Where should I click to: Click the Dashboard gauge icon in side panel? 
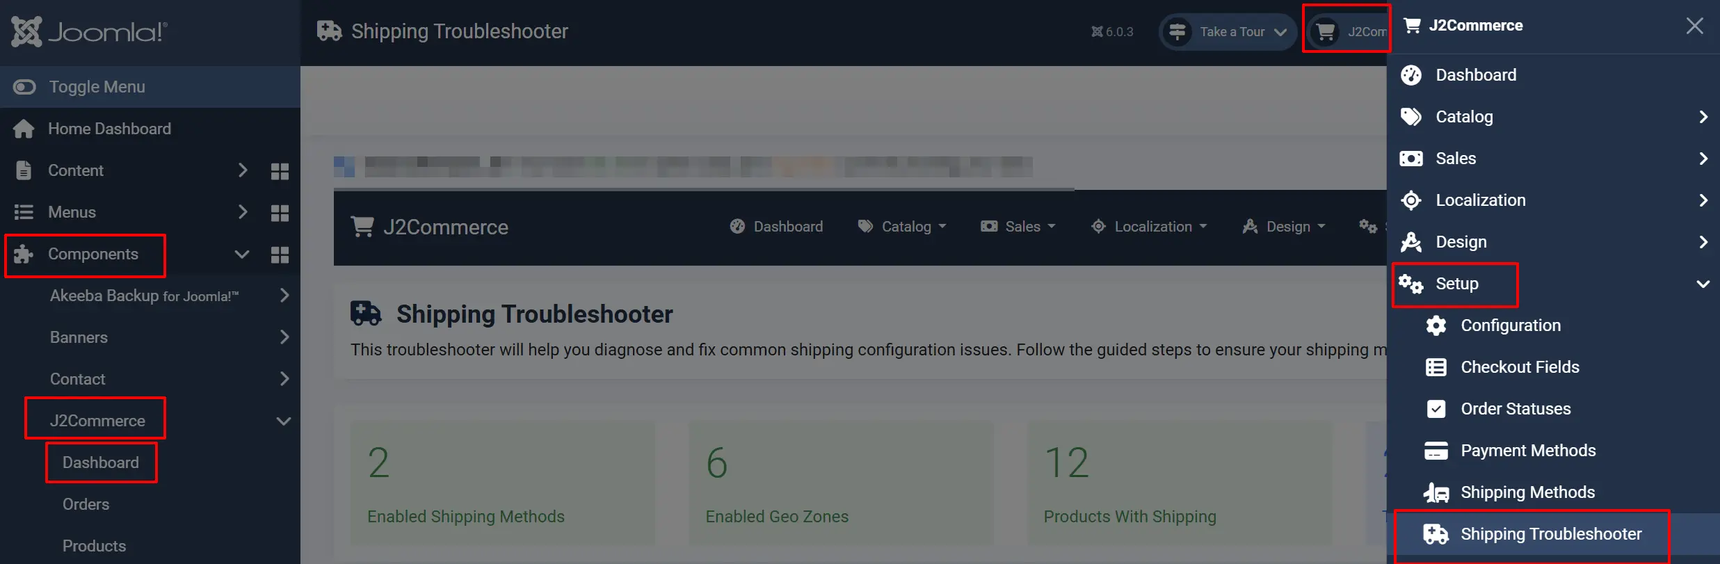point(1411,75)
